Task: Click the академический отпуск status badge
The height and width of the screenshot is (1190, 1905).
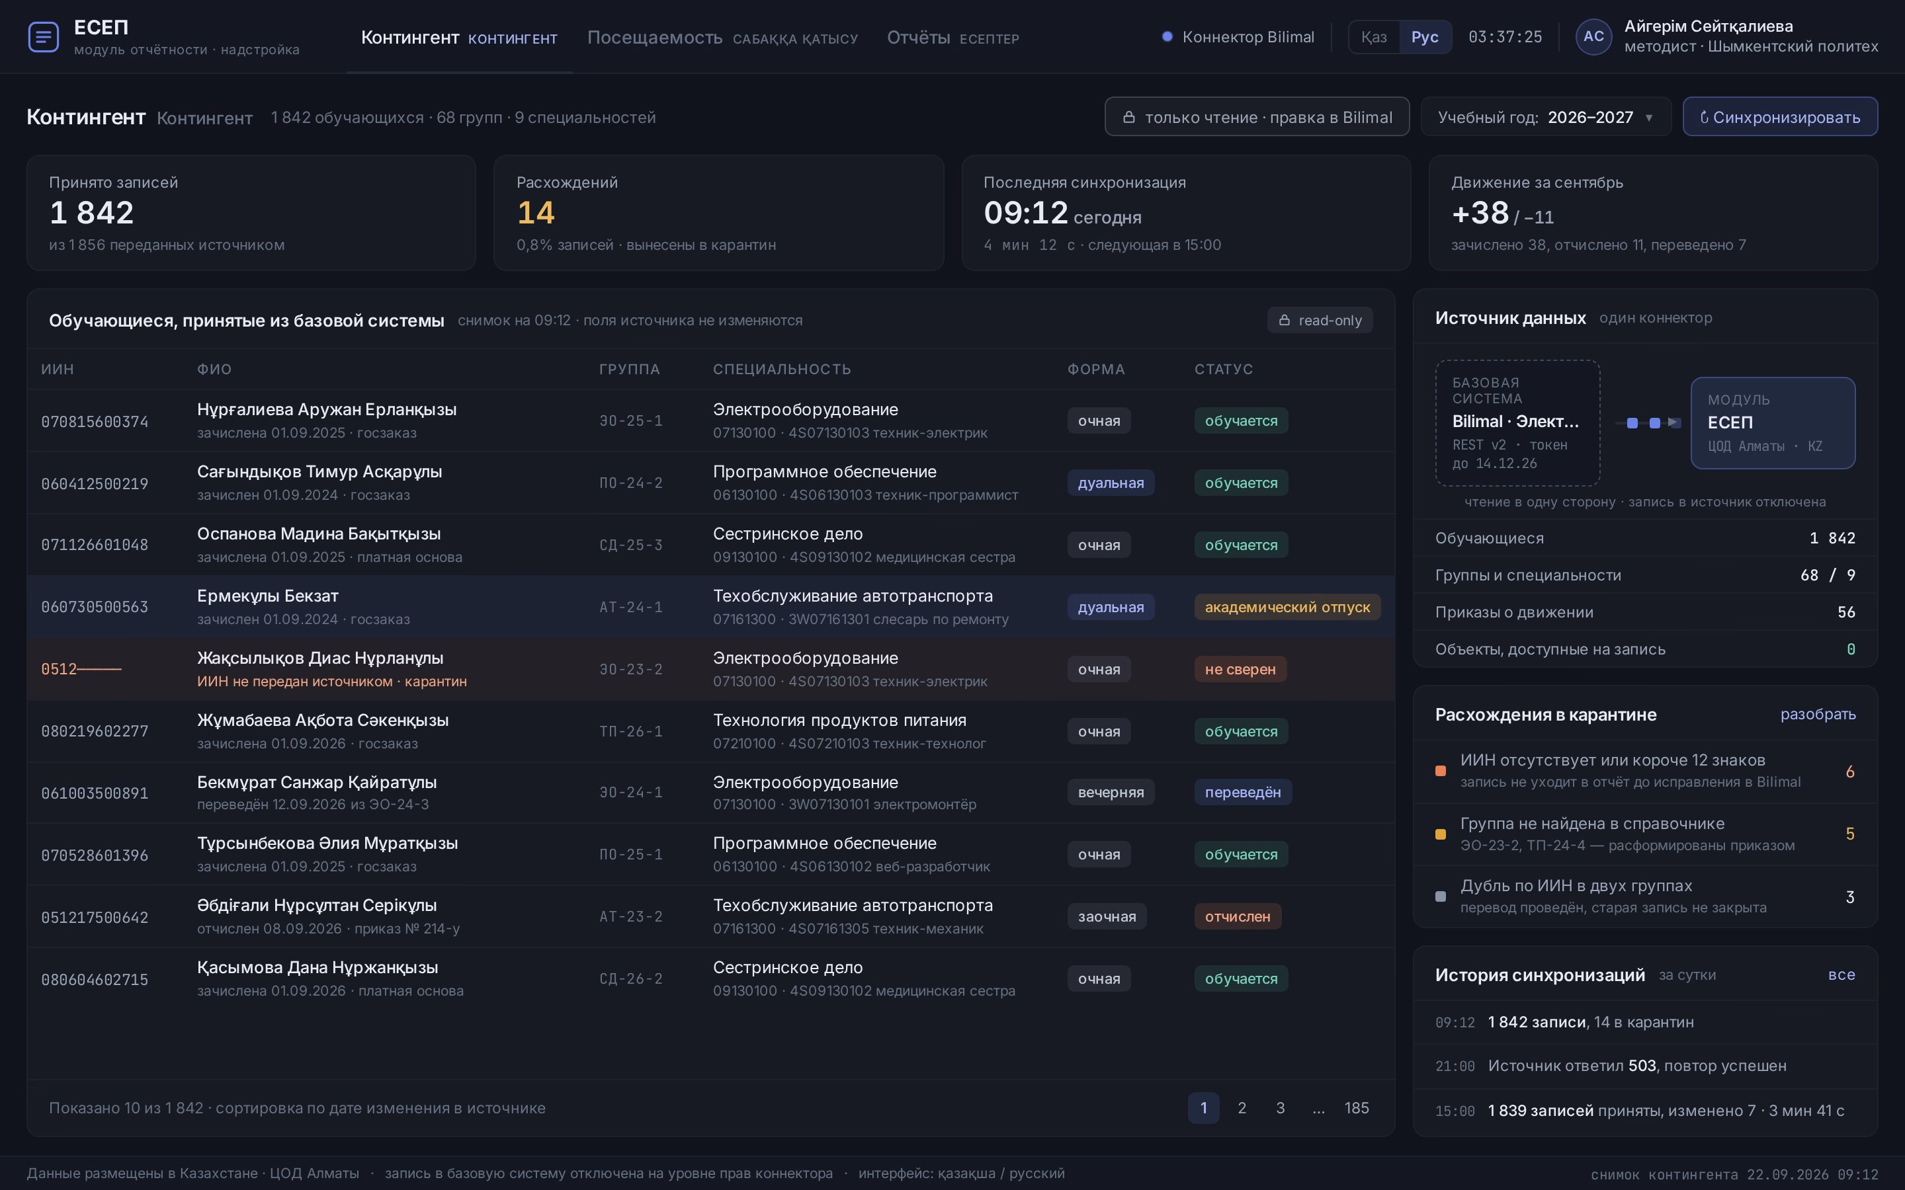Action: 1287,607
